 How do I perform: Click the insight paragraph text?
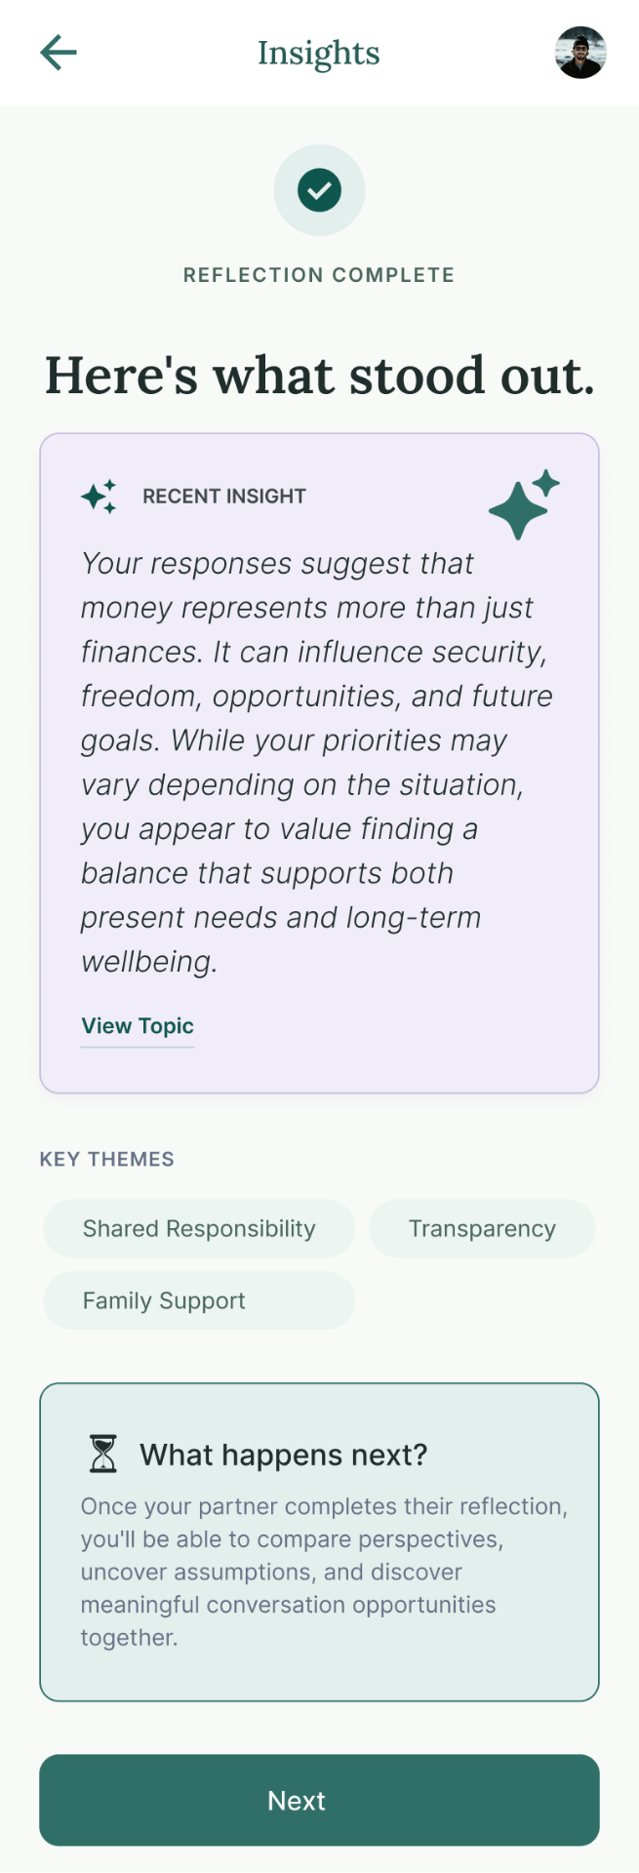317,763
